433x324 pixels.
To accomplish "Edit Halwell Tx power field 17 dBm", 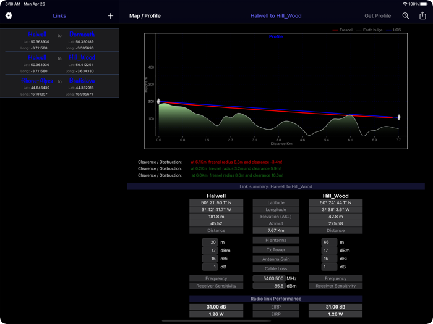I will (210, 251).
